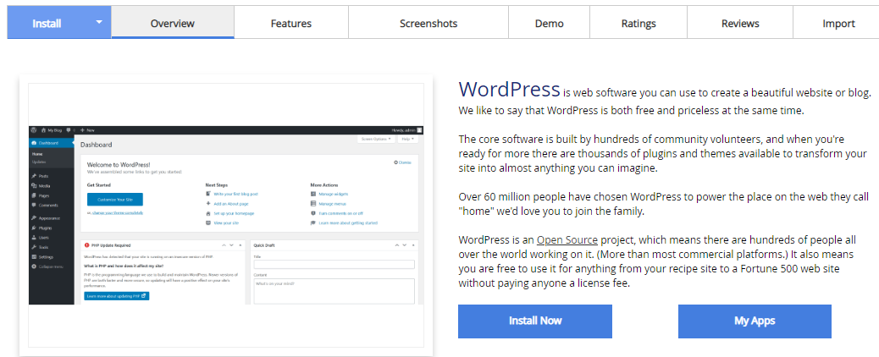Click the Install Now button

click(x=535, y=321)
